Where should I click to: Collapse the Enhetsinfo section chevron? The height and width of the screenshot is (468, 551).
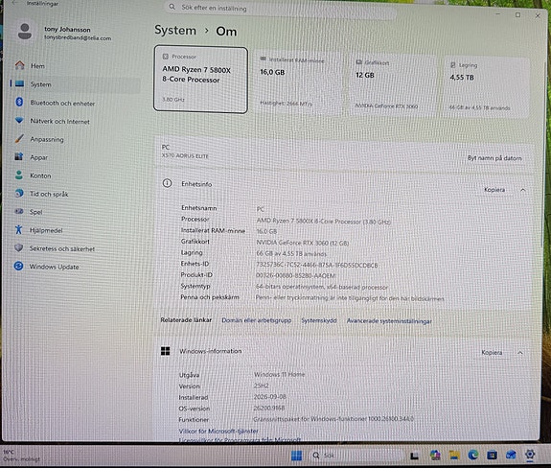click(523, 190)
